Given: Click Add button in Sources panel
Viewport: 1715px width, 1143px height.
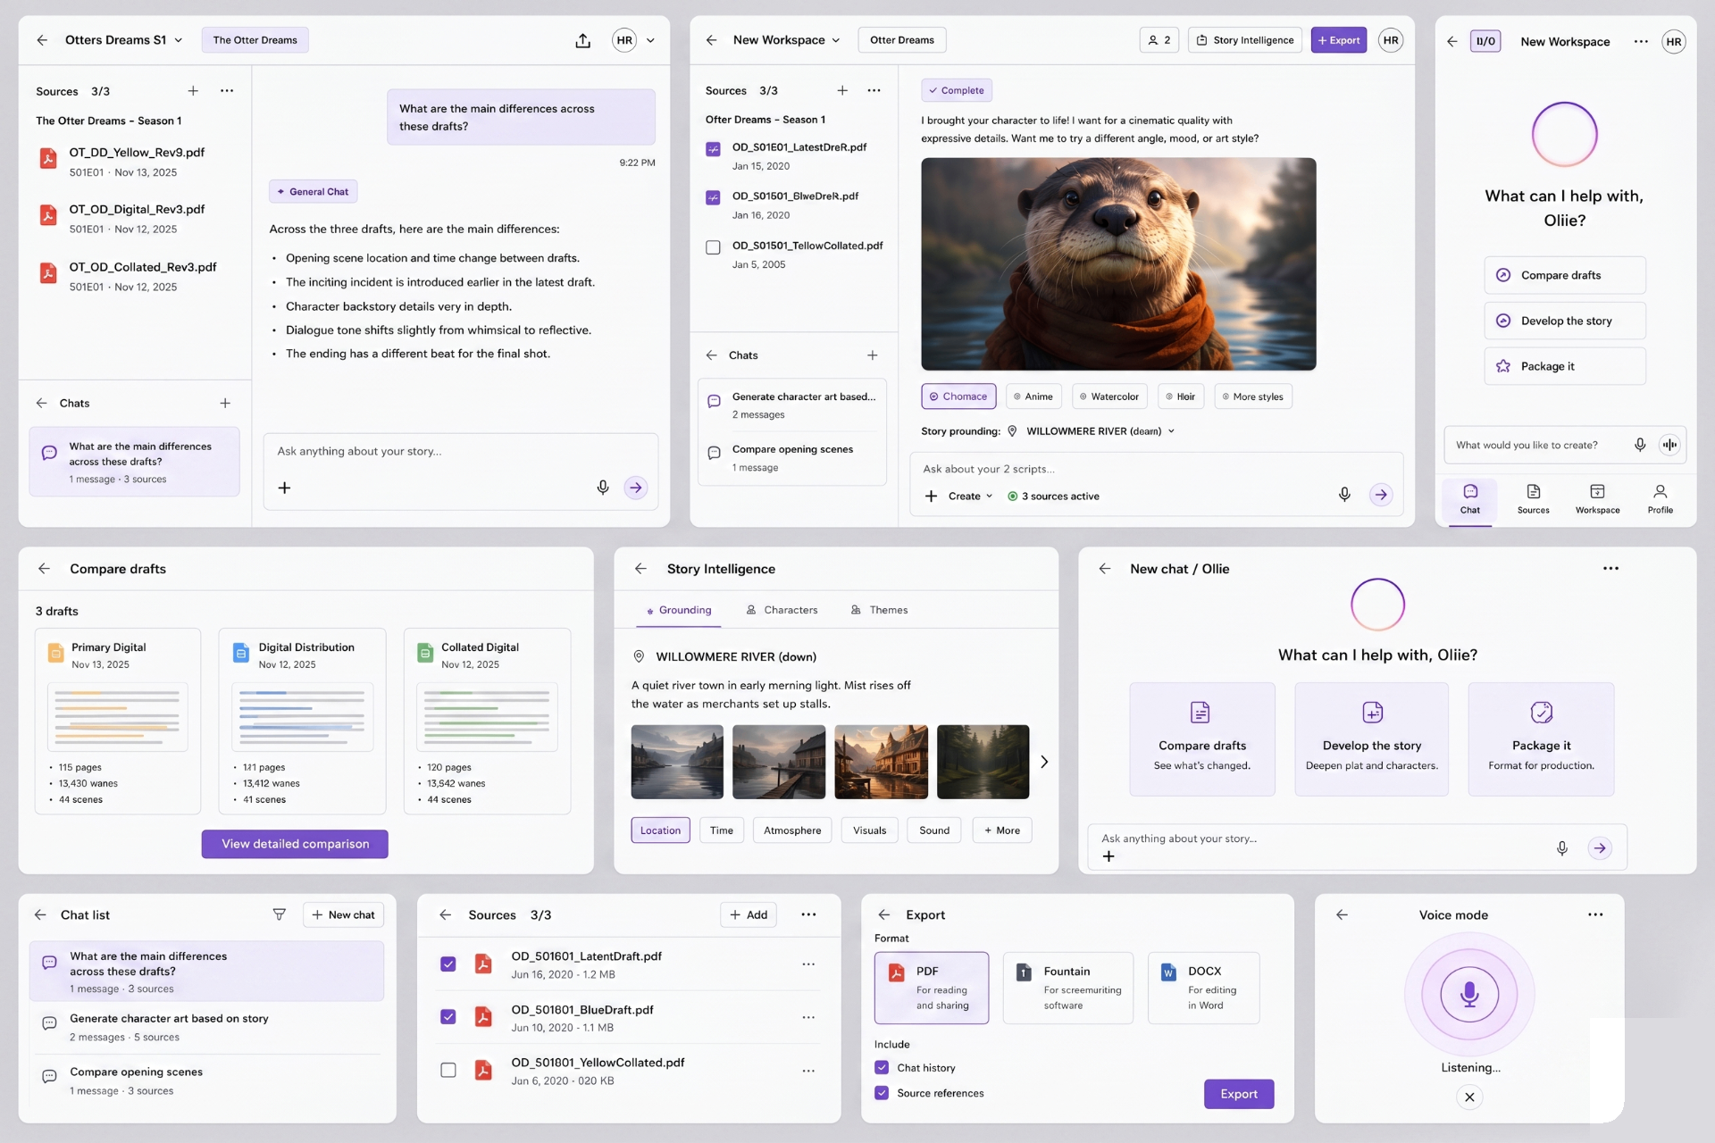Looking at the screenshot, I should [x=749, y=914].
